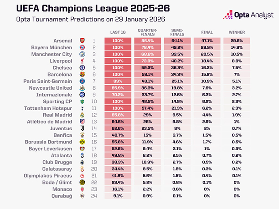Image resolution: width=279 pixels, height=209 pixels.
Task: Click Arsenal's 29.8% winner cell
Action: click(238, 41)
